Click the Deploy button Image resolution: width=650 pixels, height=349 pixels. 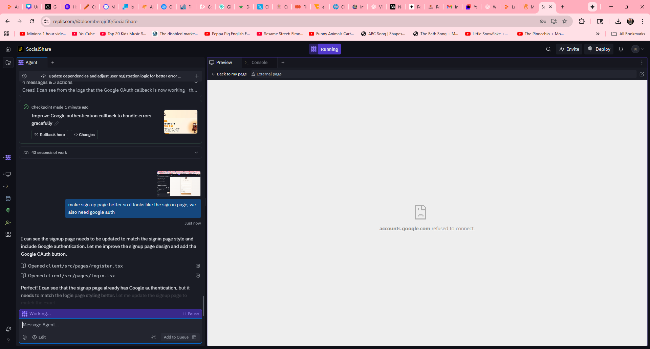point(599,49)
